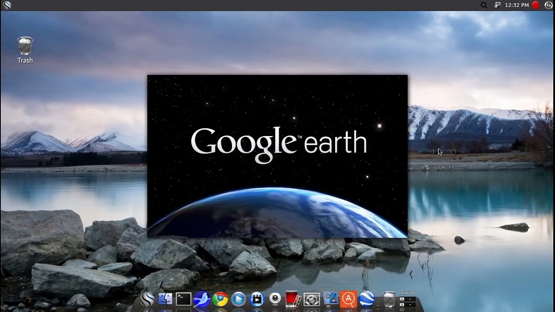Click the 12:32 PM clock
555x312 pixels.
[x=517, y=5]
